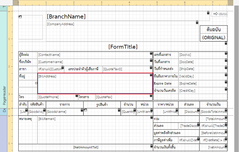Click the หมายเหตุ label
The width and height of the screenshot is (239, 152).
(x=28, y=130)
